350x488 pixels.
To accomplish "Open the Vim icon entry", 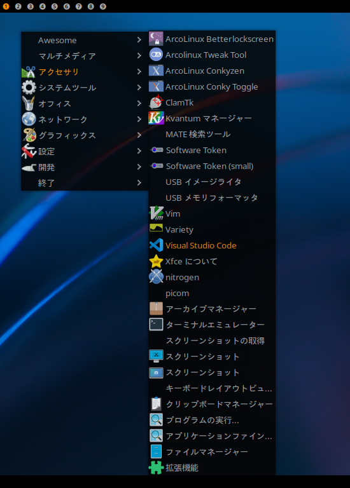I will (156, 213).
